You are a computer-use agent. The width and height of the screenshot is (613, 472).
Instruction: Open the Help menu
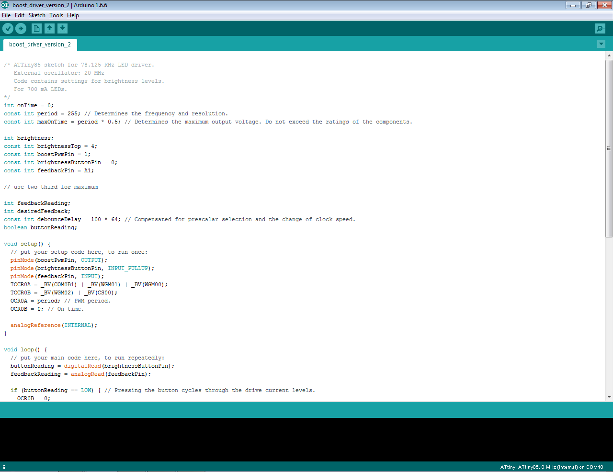[73, 15]
